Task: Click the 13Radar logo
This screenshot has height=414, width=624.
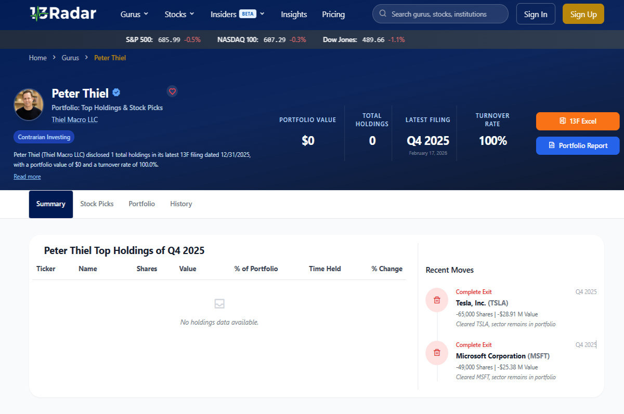Action: click(x=63, y=14)
